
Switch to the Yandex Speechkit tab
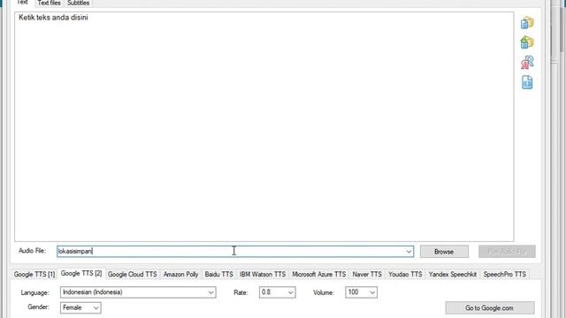coord(452,275)
